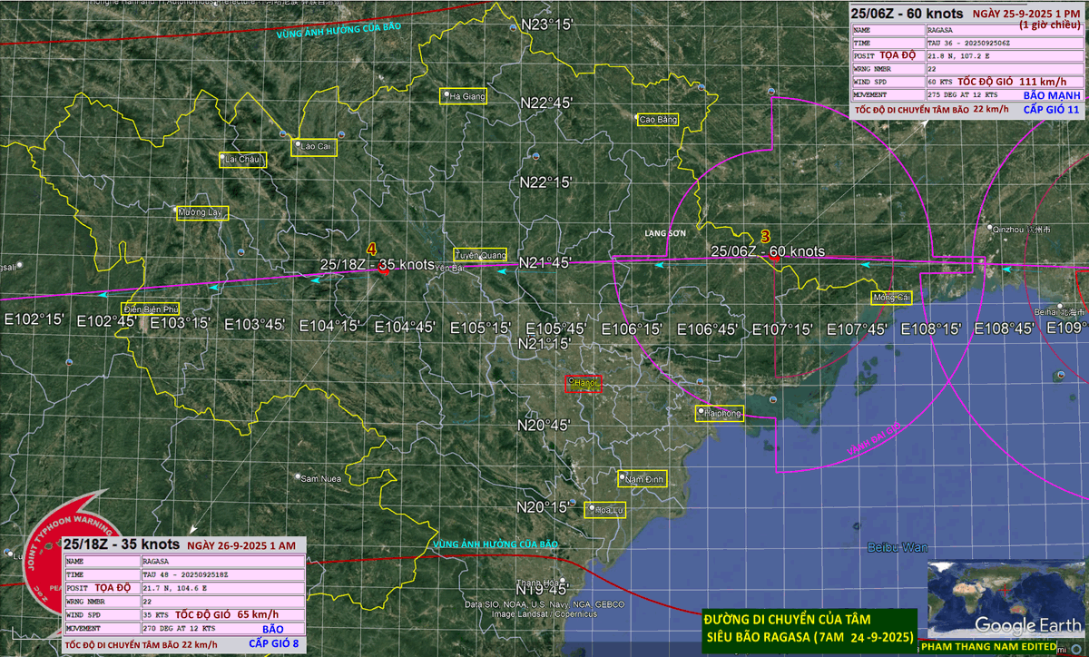
Task: Click the Beibu Wan sea label
Action: (898, 548)
